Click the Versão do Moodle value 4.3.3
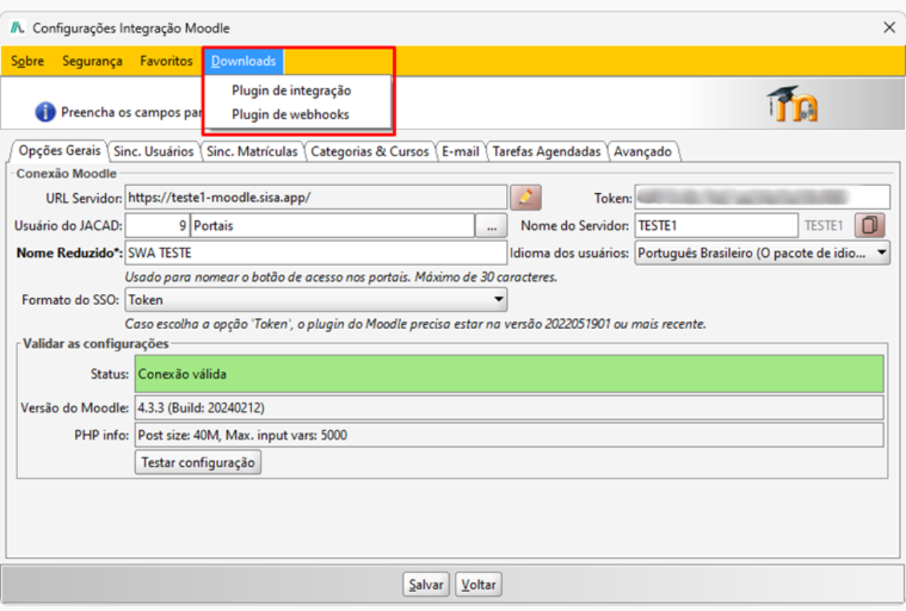This screenshot has width=906, height=611. [509, 407]
